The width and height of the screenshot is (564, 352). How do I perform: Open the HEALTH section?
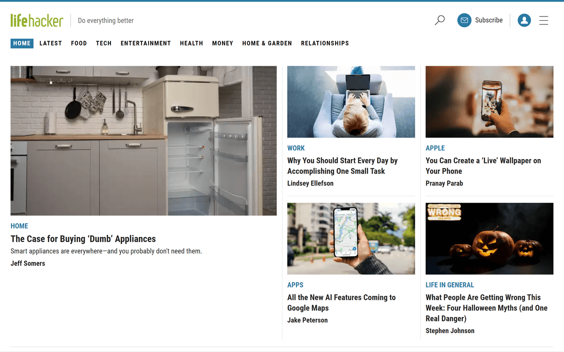coord(191,43)
